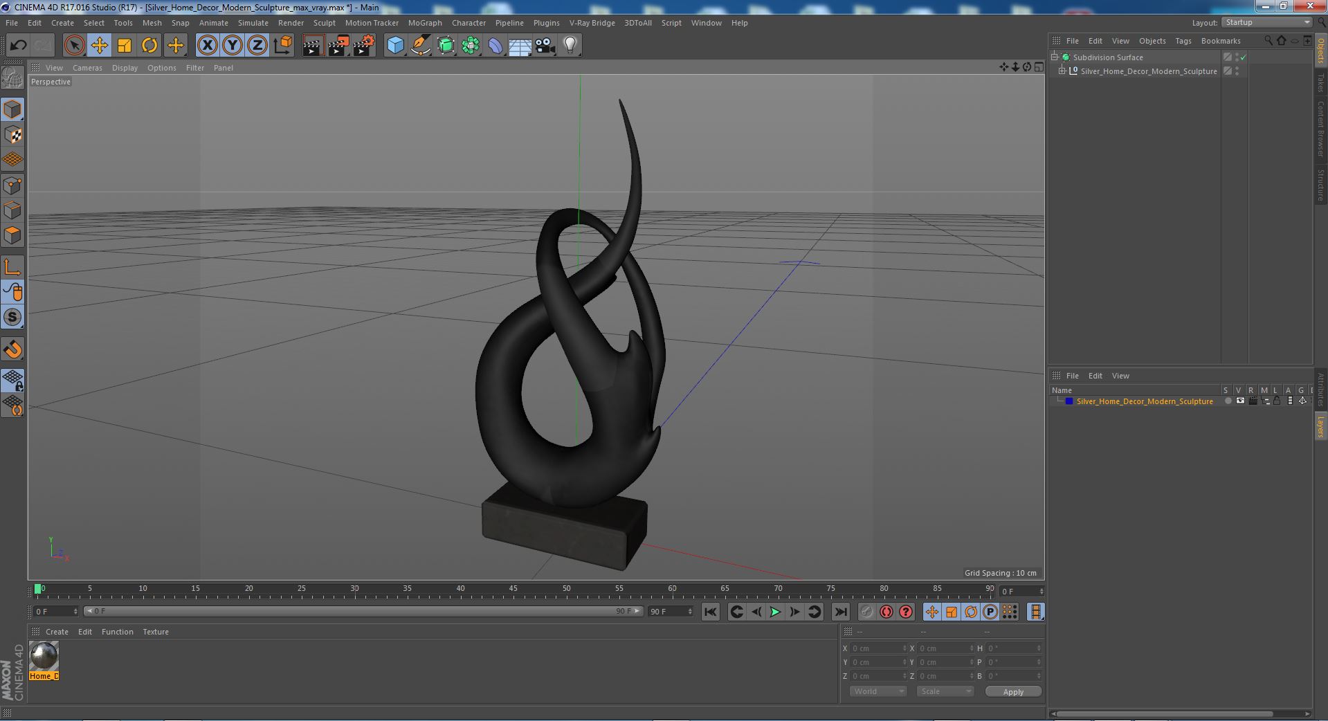Toggle Autokeying button
The image size is (1328, 721).
tap(886, 612)
